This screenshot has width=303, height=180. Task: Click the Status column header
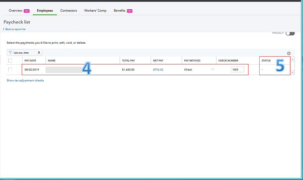(x=266, y=60)
